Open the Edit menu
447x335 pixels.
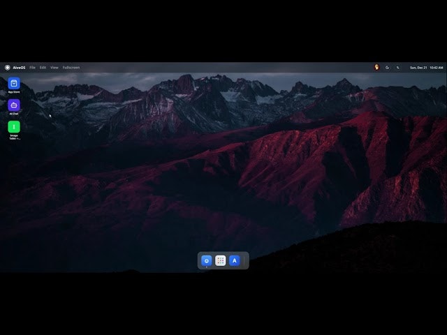[x=43, y=68]
